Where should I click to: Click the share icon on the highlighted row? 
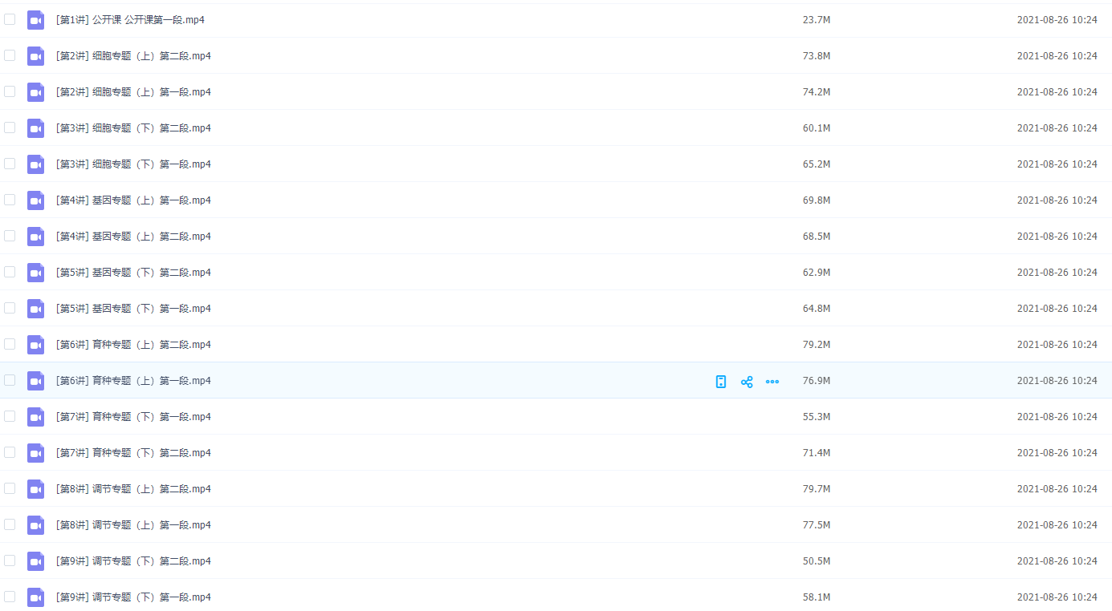pyautogui.click(x=747, y=382)
